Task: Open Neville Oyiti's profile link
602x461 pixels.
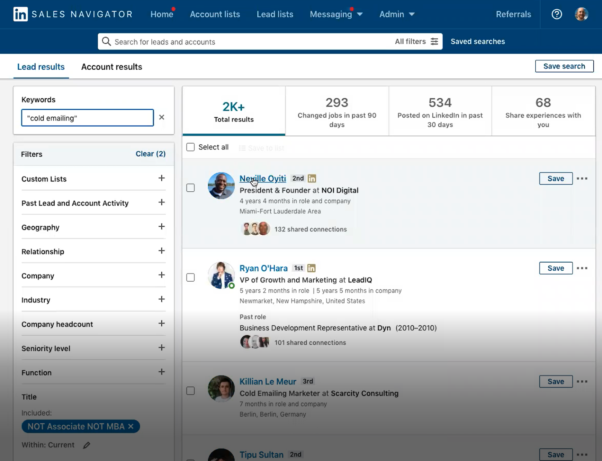Action: (263, 179)
